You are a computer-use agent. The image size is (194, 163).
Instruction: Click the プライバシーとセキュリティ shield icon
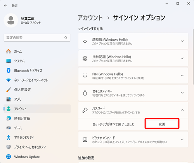coord(9,147)
